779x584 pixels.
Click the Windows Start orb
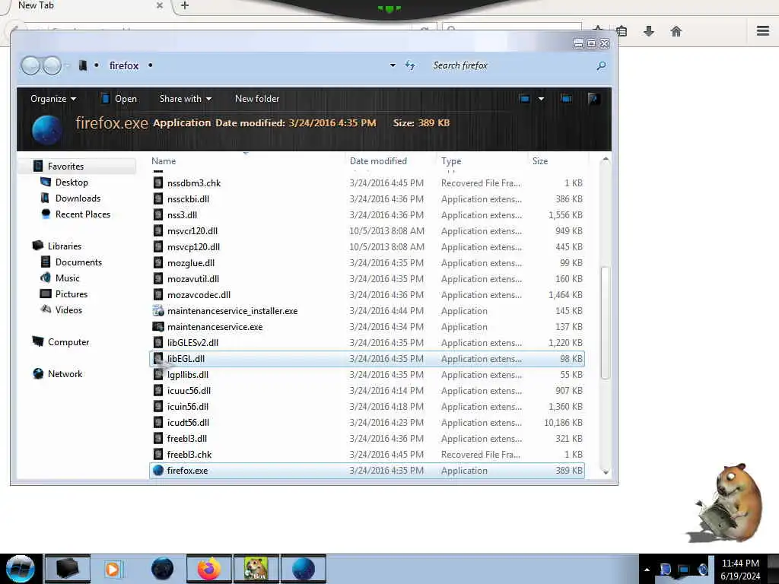point(21,569)
